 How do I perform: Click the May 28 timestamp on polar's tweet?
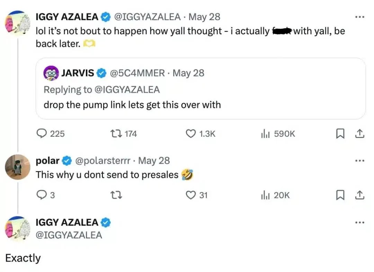pyautogui.click(x=154, y=160)
